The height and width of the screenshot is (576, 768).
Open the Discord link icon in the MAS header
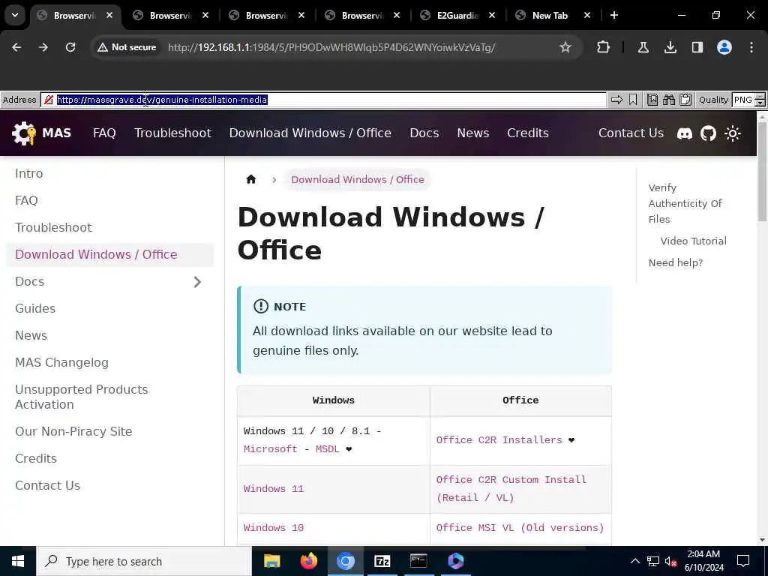click(684, 133)
